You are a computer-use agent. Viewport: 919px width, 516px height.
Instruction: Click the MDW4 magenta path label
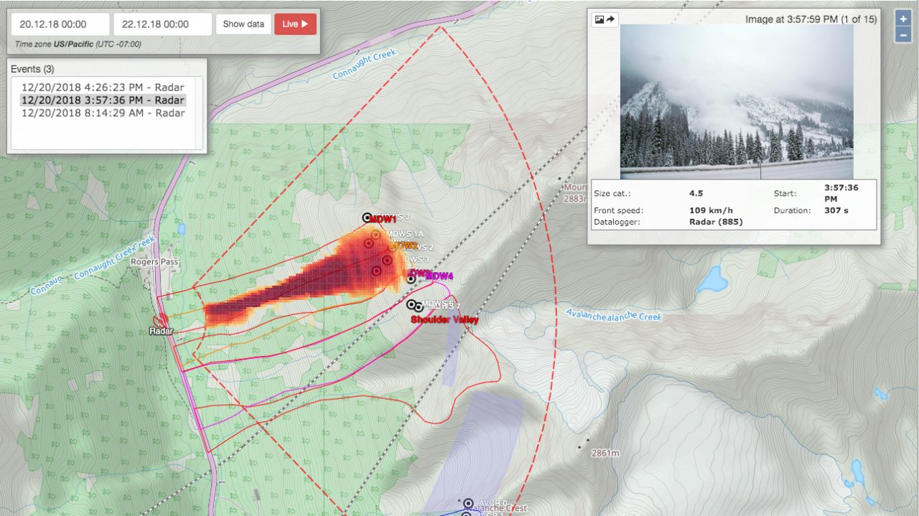tap(439, 276)
